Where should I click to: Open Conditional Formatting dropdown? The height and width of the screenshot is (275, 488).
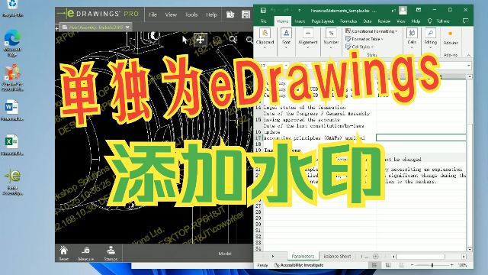click(371, 31)
